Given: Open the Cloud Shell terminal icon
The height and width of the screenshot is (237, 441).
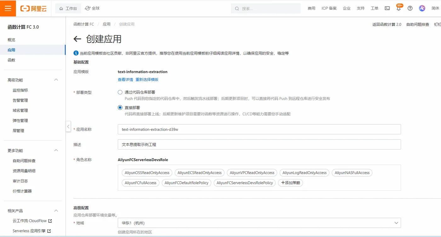Looking at the screenshot, I should click(x=387, y=8).
